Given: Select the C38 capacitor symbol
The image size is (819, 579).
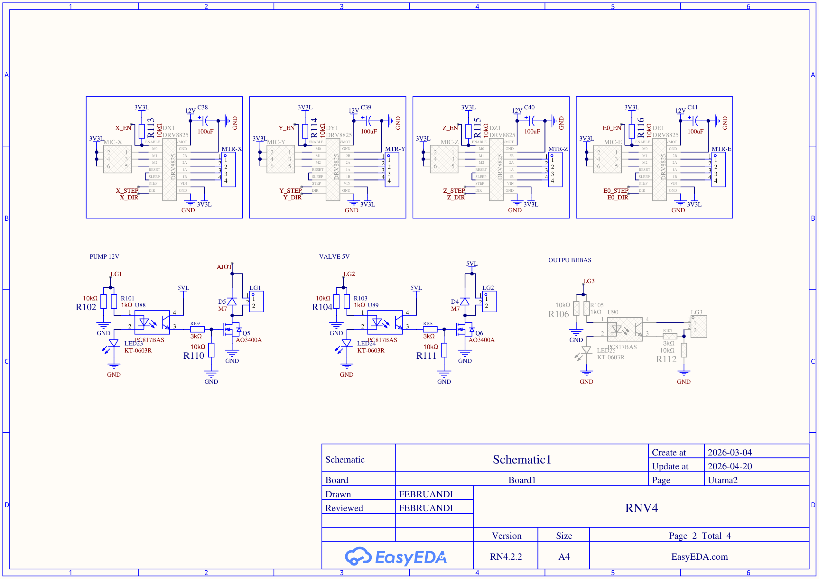Looking at the screenshot, I should click(x=205, y=121).
